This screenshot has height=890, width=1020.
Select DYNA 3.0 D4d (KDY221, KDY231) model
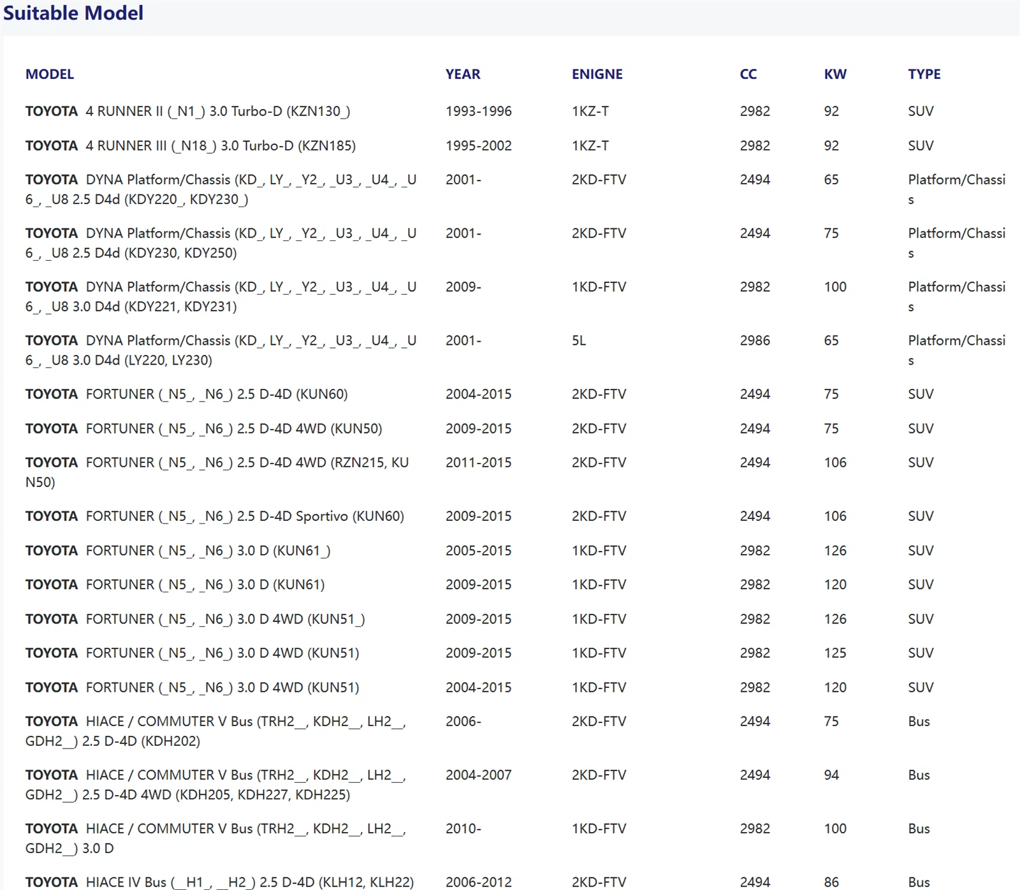click(x=221, y=296)
